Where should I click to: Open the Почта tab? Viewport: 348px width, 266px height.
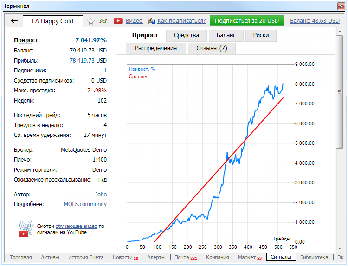(x=186, y=257)
